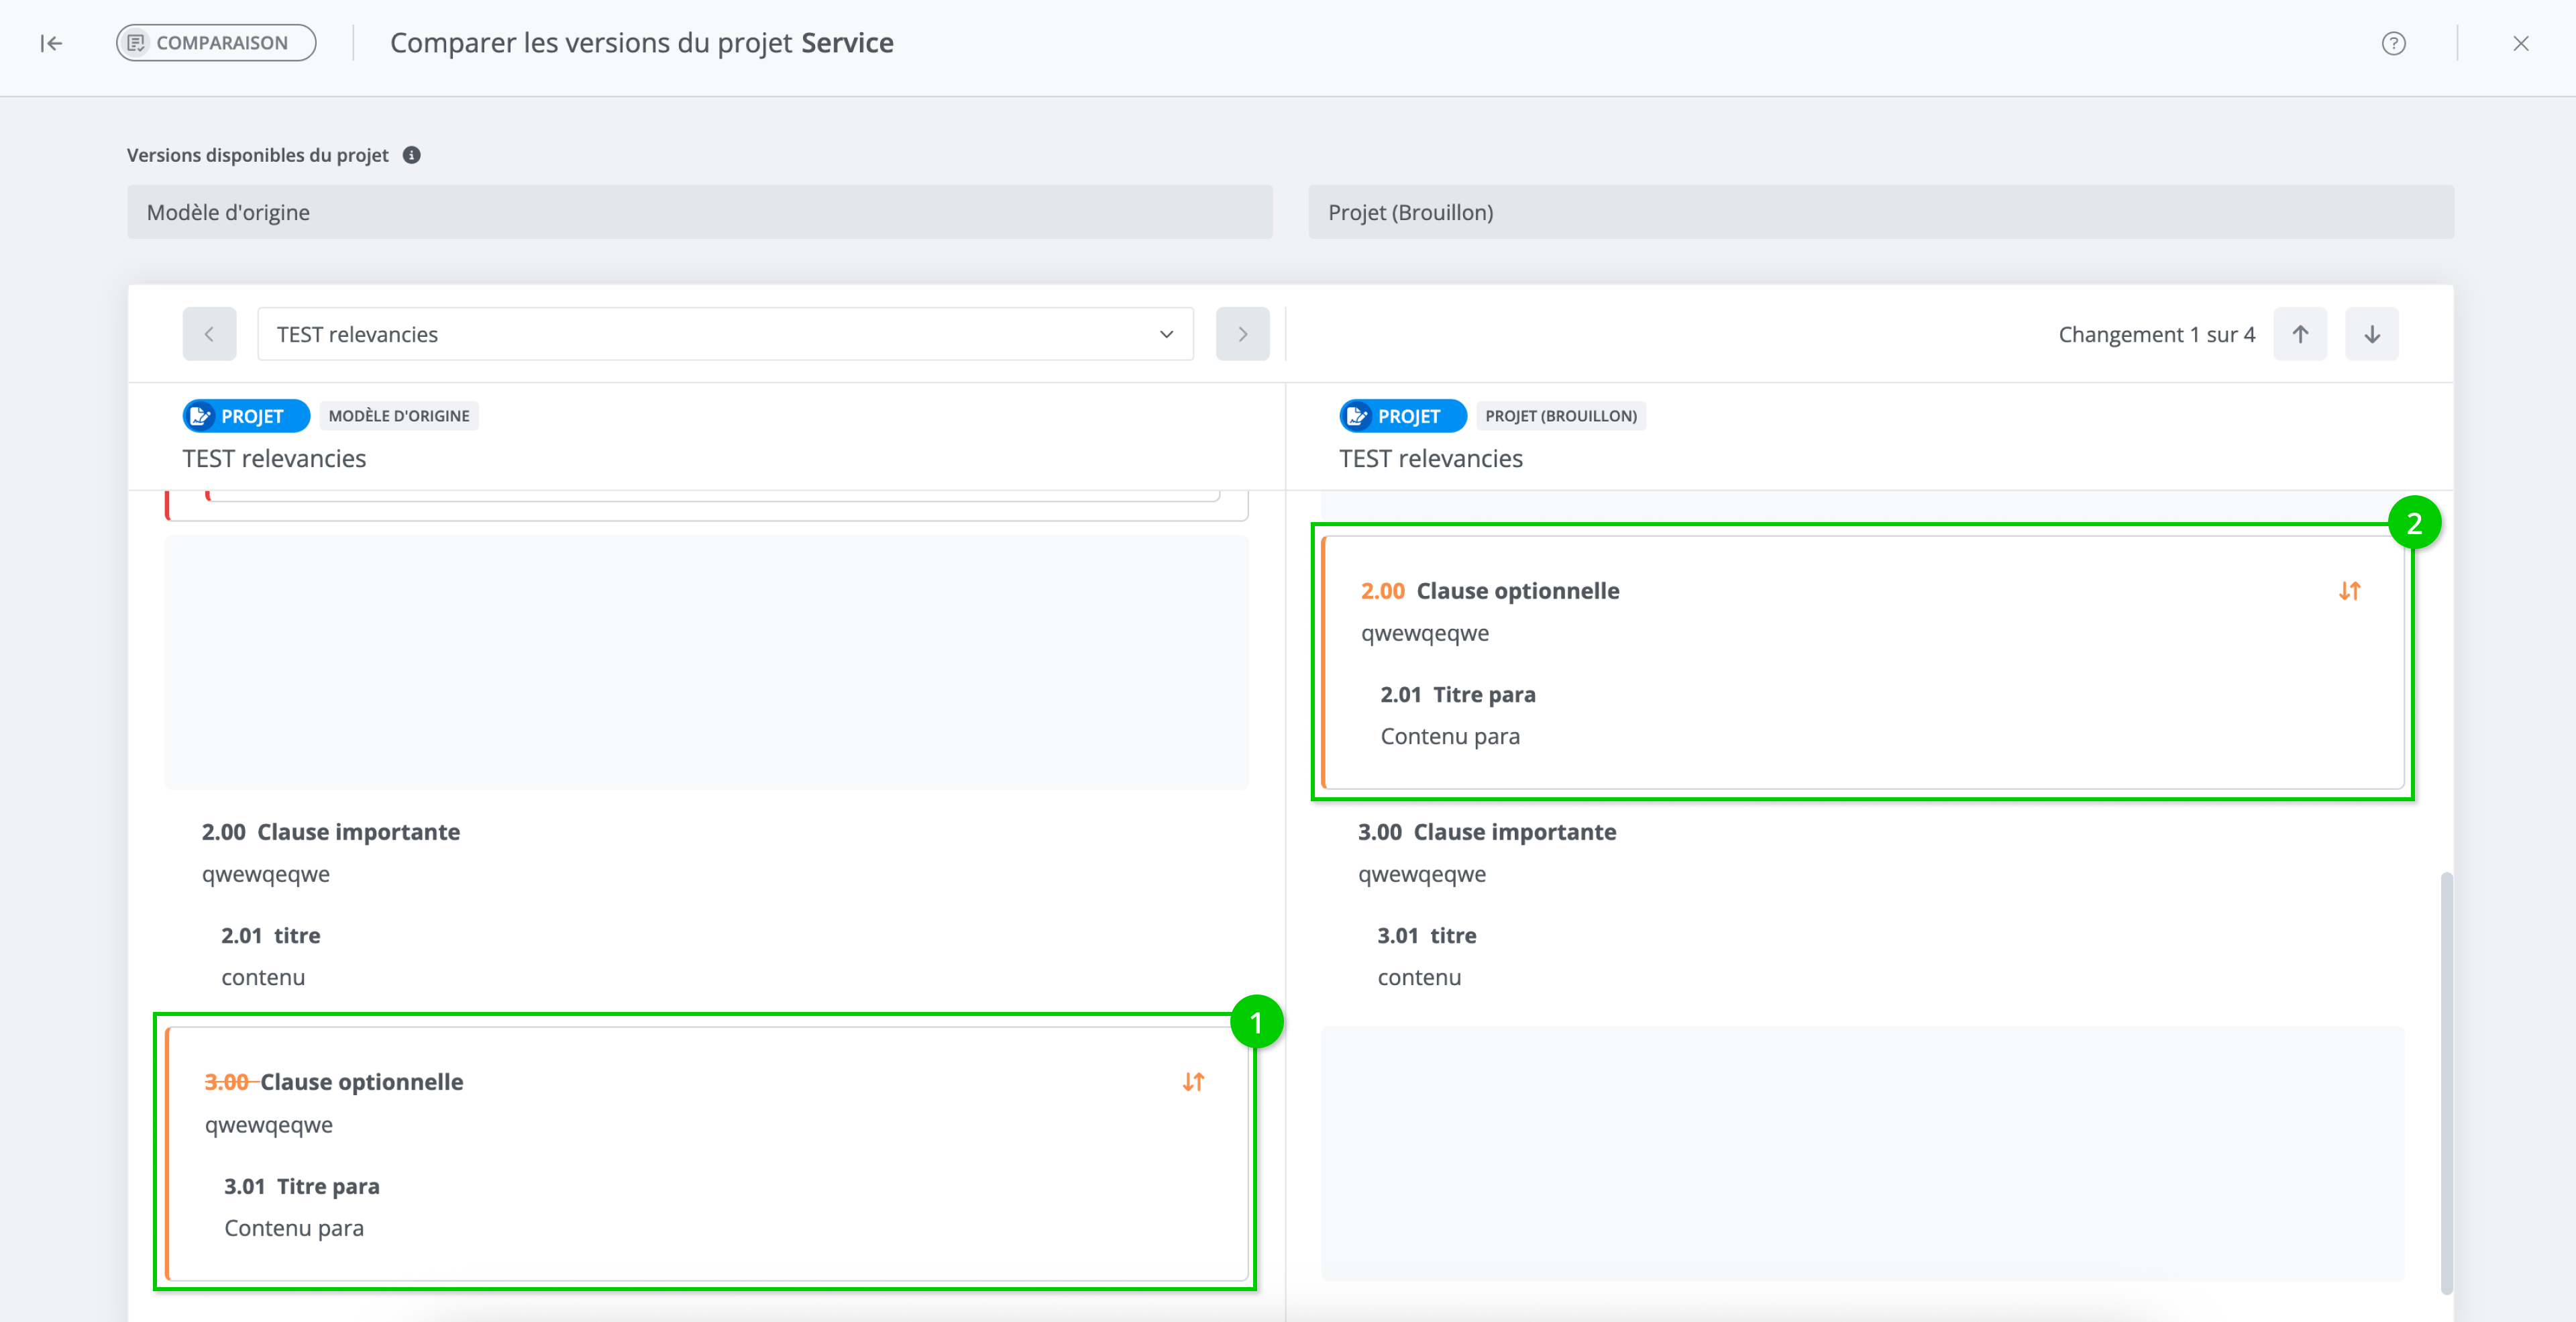Click the COMPARAISON badge button
The image size is (2576, 1322).
click(216, 43)
